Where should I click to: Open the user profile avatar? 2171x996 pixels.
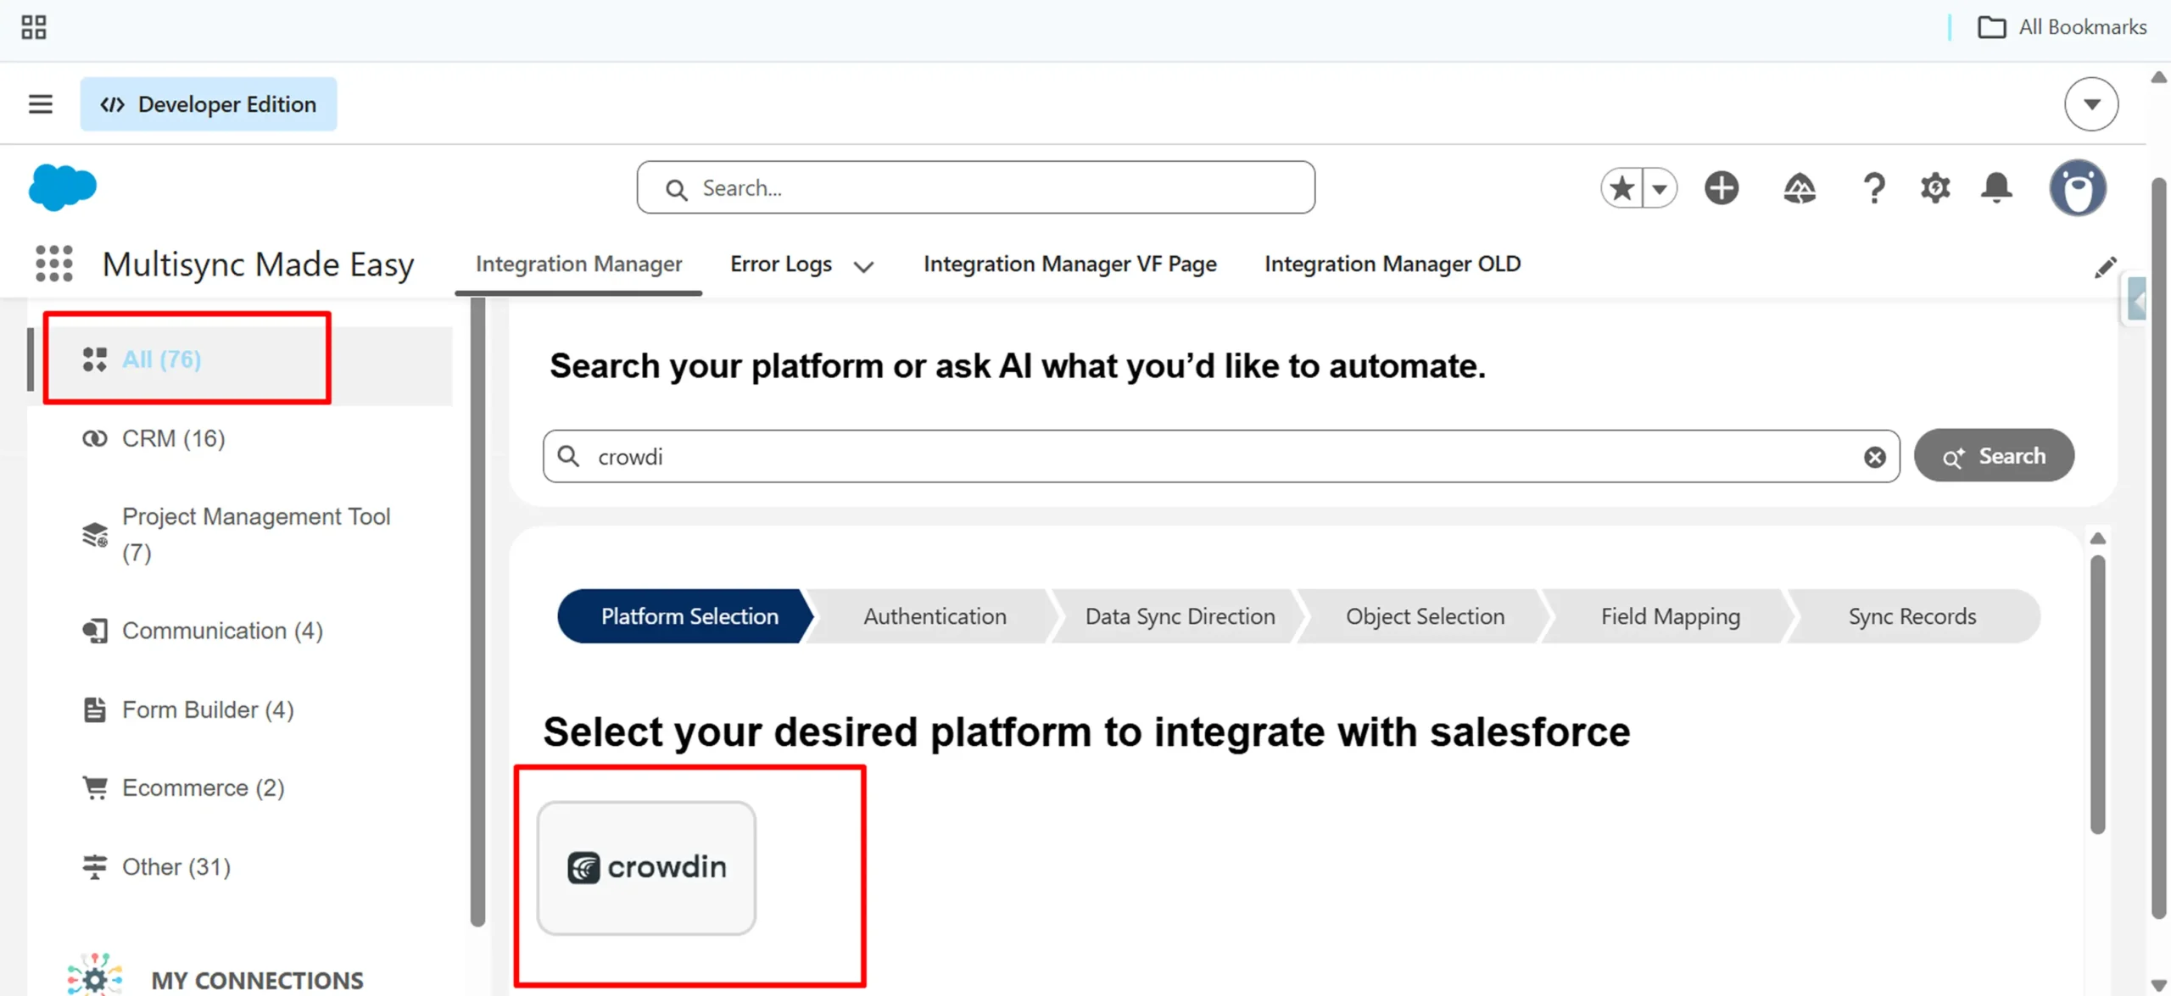(x=2078, y=187)
